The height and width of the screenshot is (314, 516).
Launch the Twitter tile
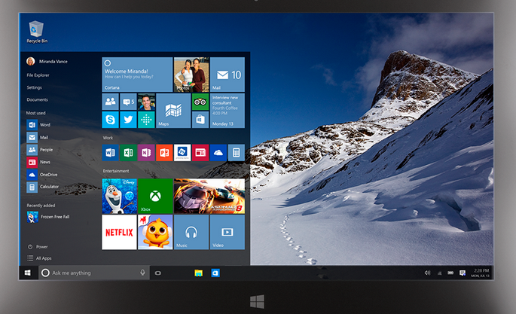128,120
